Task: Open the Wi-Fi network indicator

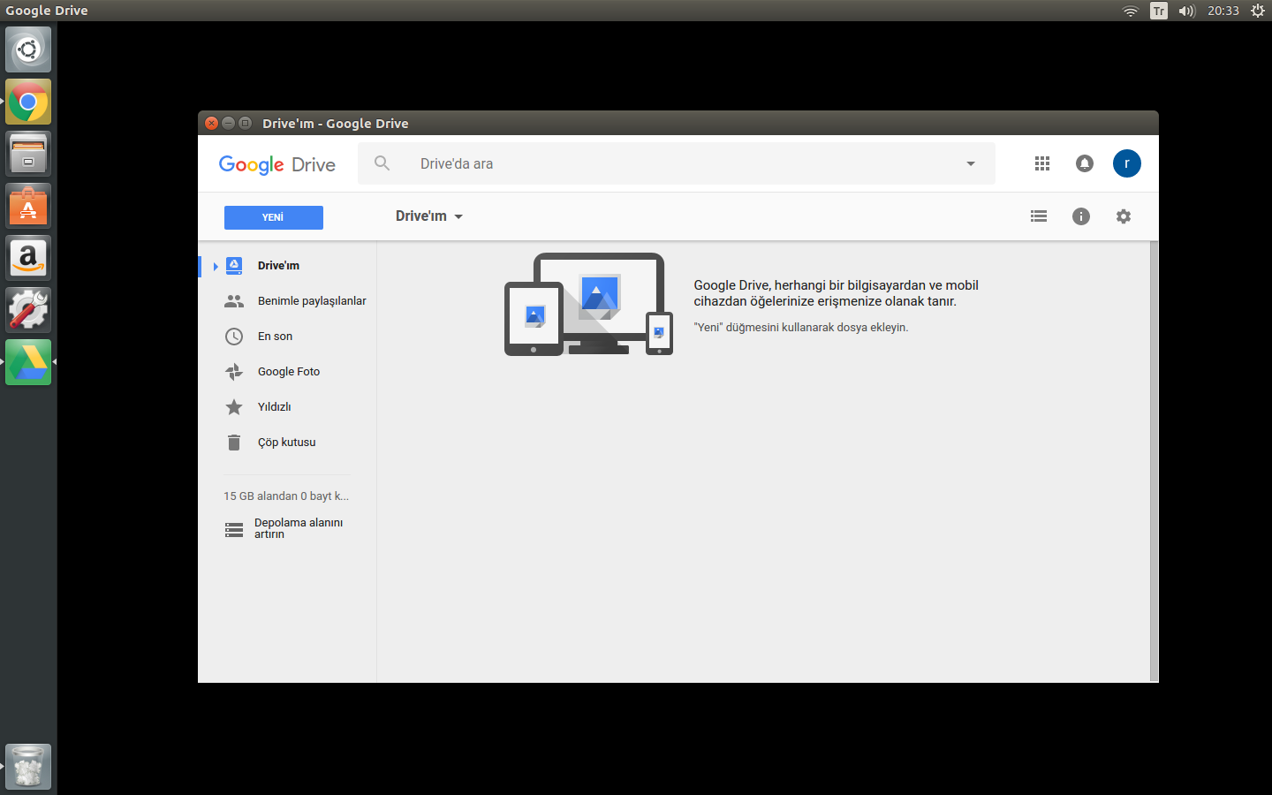Action: click(1131, 11)
